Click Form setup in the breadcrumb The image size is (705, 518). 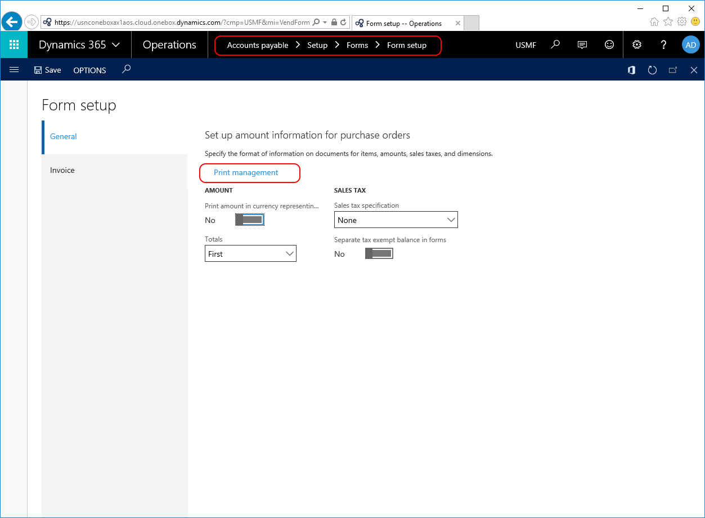click(x=407, y=45)
